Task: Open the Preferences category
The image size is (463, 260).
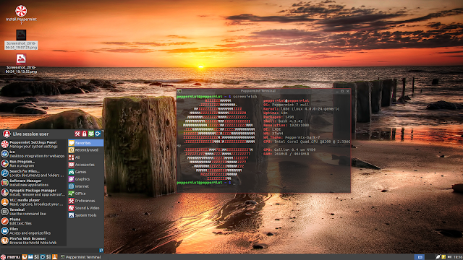Action: 85,201
